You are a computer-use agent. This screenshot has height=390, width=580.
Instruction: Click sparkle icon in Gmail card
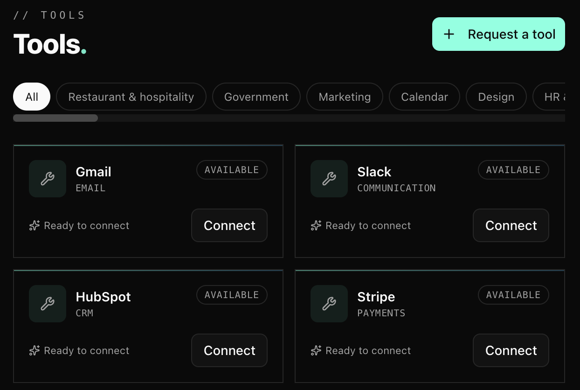35,226
